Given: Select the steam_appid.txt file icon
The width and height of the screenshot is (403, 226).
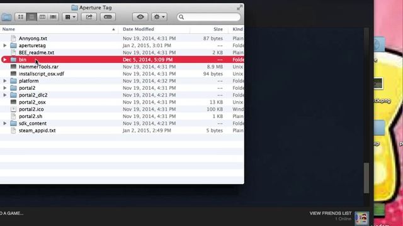Looking at the screenshot, I should [x=13, y=131].
